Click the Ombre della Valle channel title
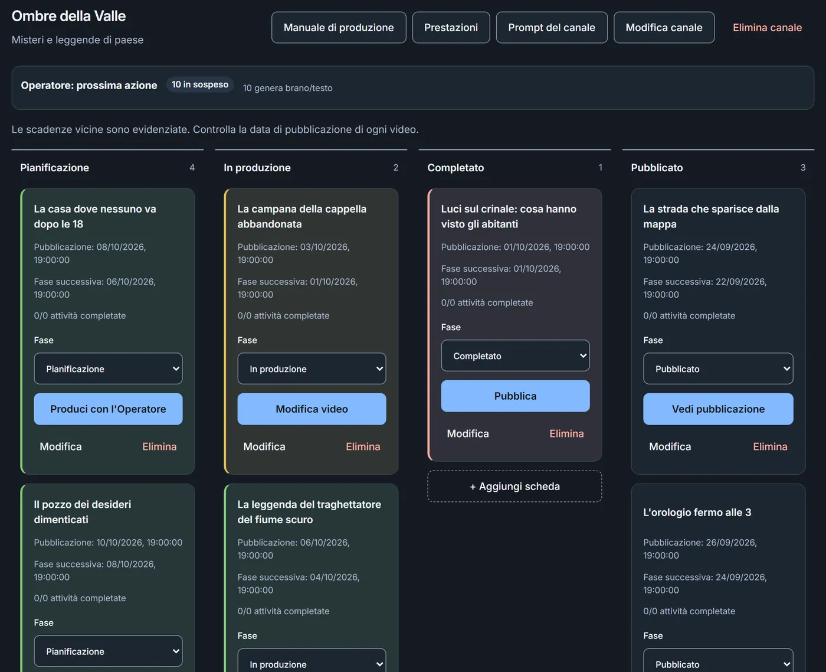 [x=68, y=16]
